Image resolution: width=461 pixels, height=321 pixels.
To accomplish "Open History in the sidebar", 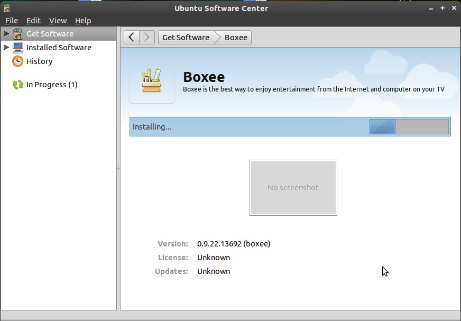I will [40, 61].
